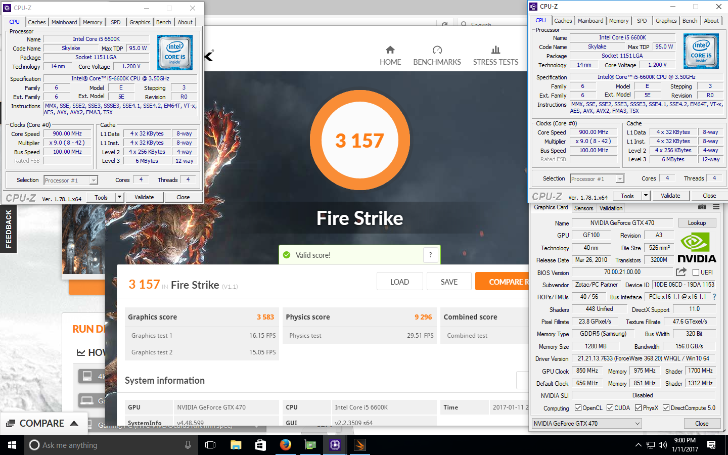Open the GPU-Z hamburger menu icon
This screenshot has width=728, height=455.
[716, 207]
